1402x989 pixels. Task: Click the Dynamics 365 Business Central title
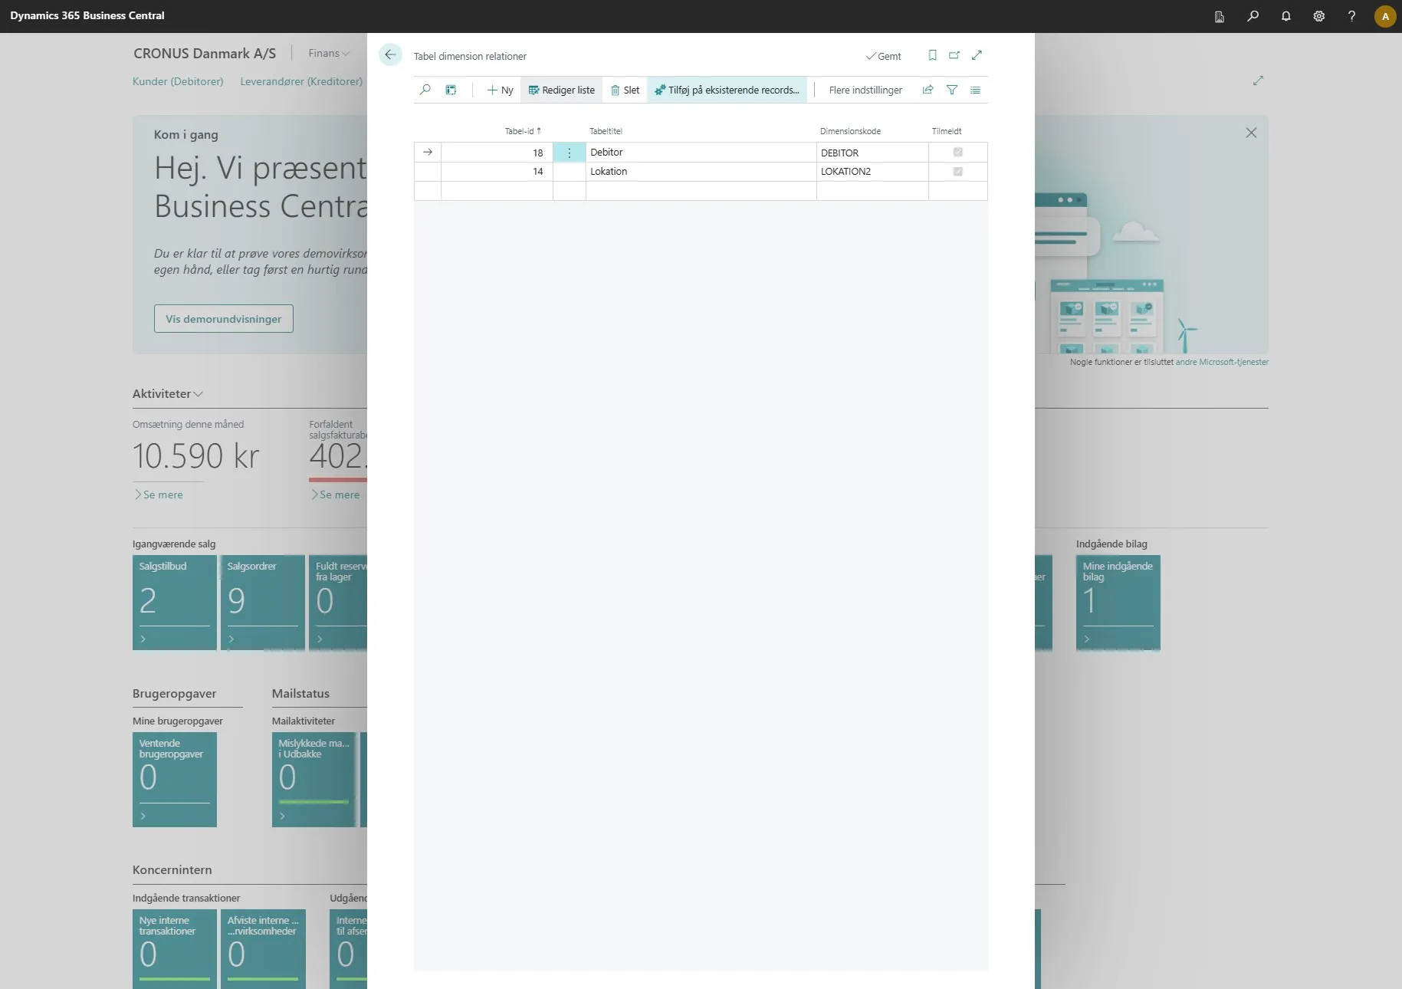(87, 15)
